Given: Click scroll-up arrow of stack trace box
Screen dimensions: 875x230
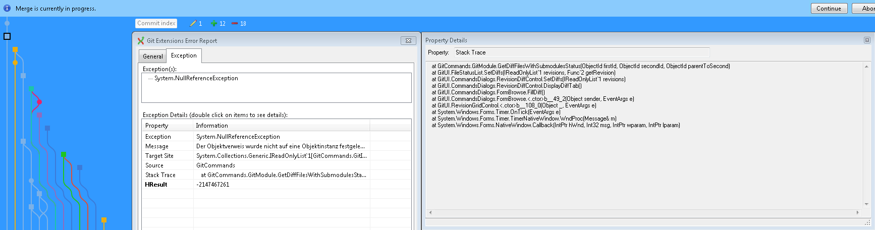Looking at the screenshot, I should coord(866,67).
